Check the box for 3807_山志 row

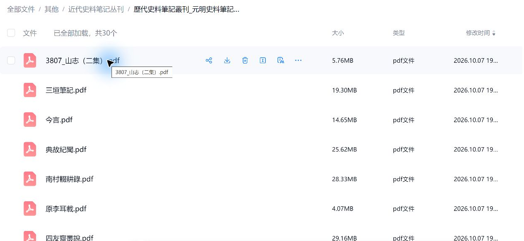tap(11, 60)
